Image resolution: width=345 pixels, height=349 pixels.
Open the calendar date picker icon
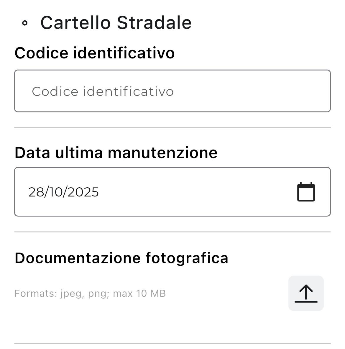pyautogui.click(x=306, y=192)
